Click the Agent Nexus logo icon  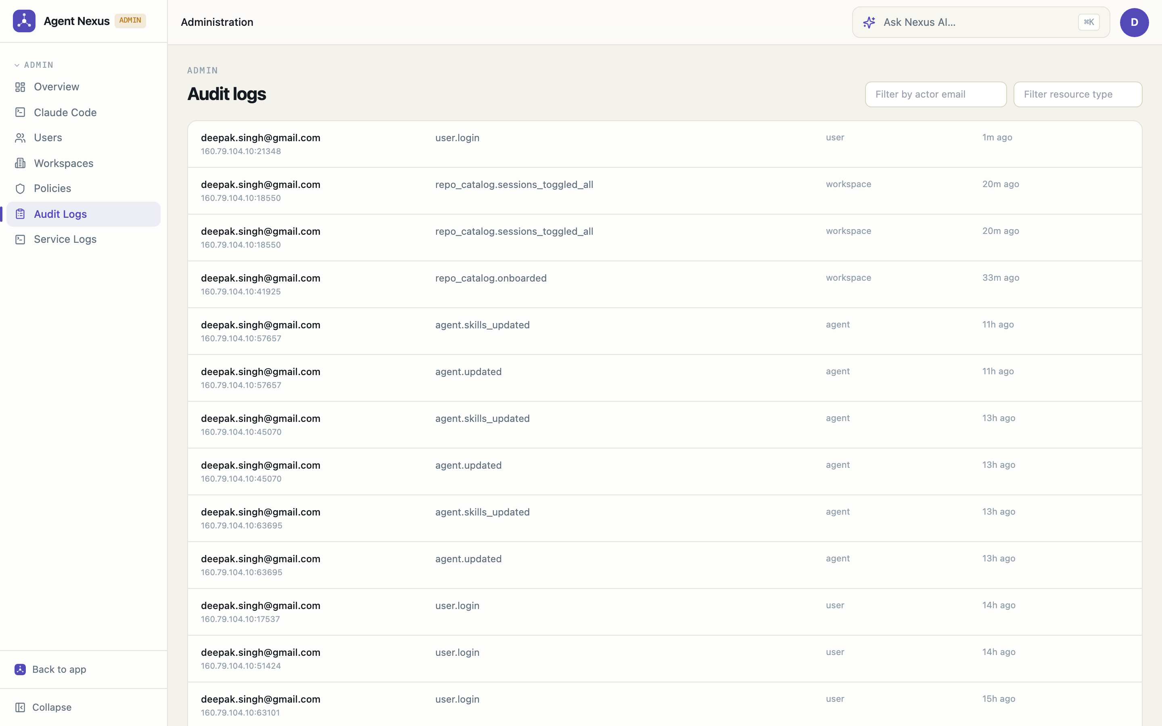(x=24, y=21)
